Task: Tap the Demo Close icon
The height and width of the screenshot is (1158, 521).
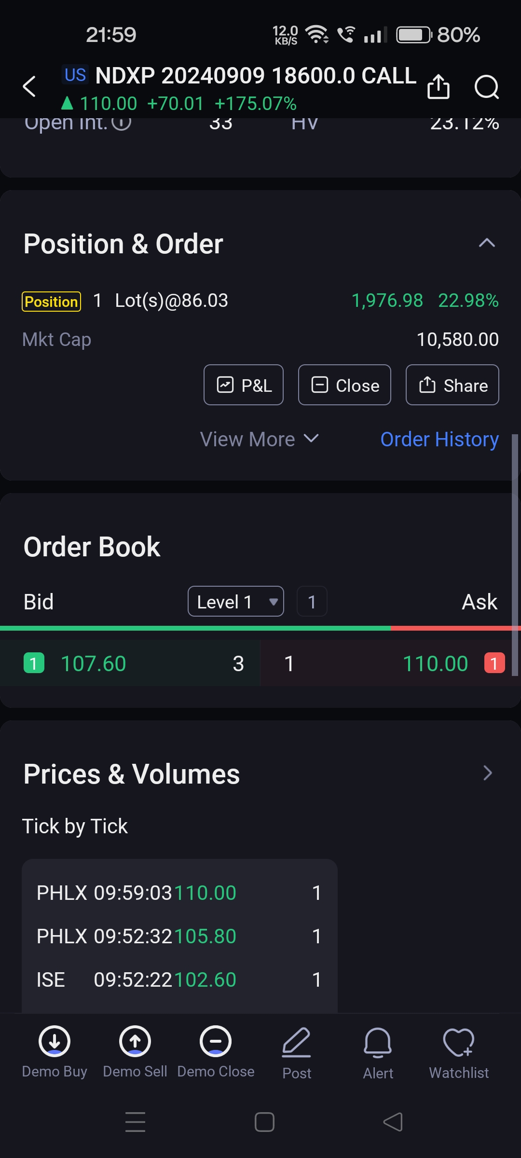Action: coord(216,1042)
